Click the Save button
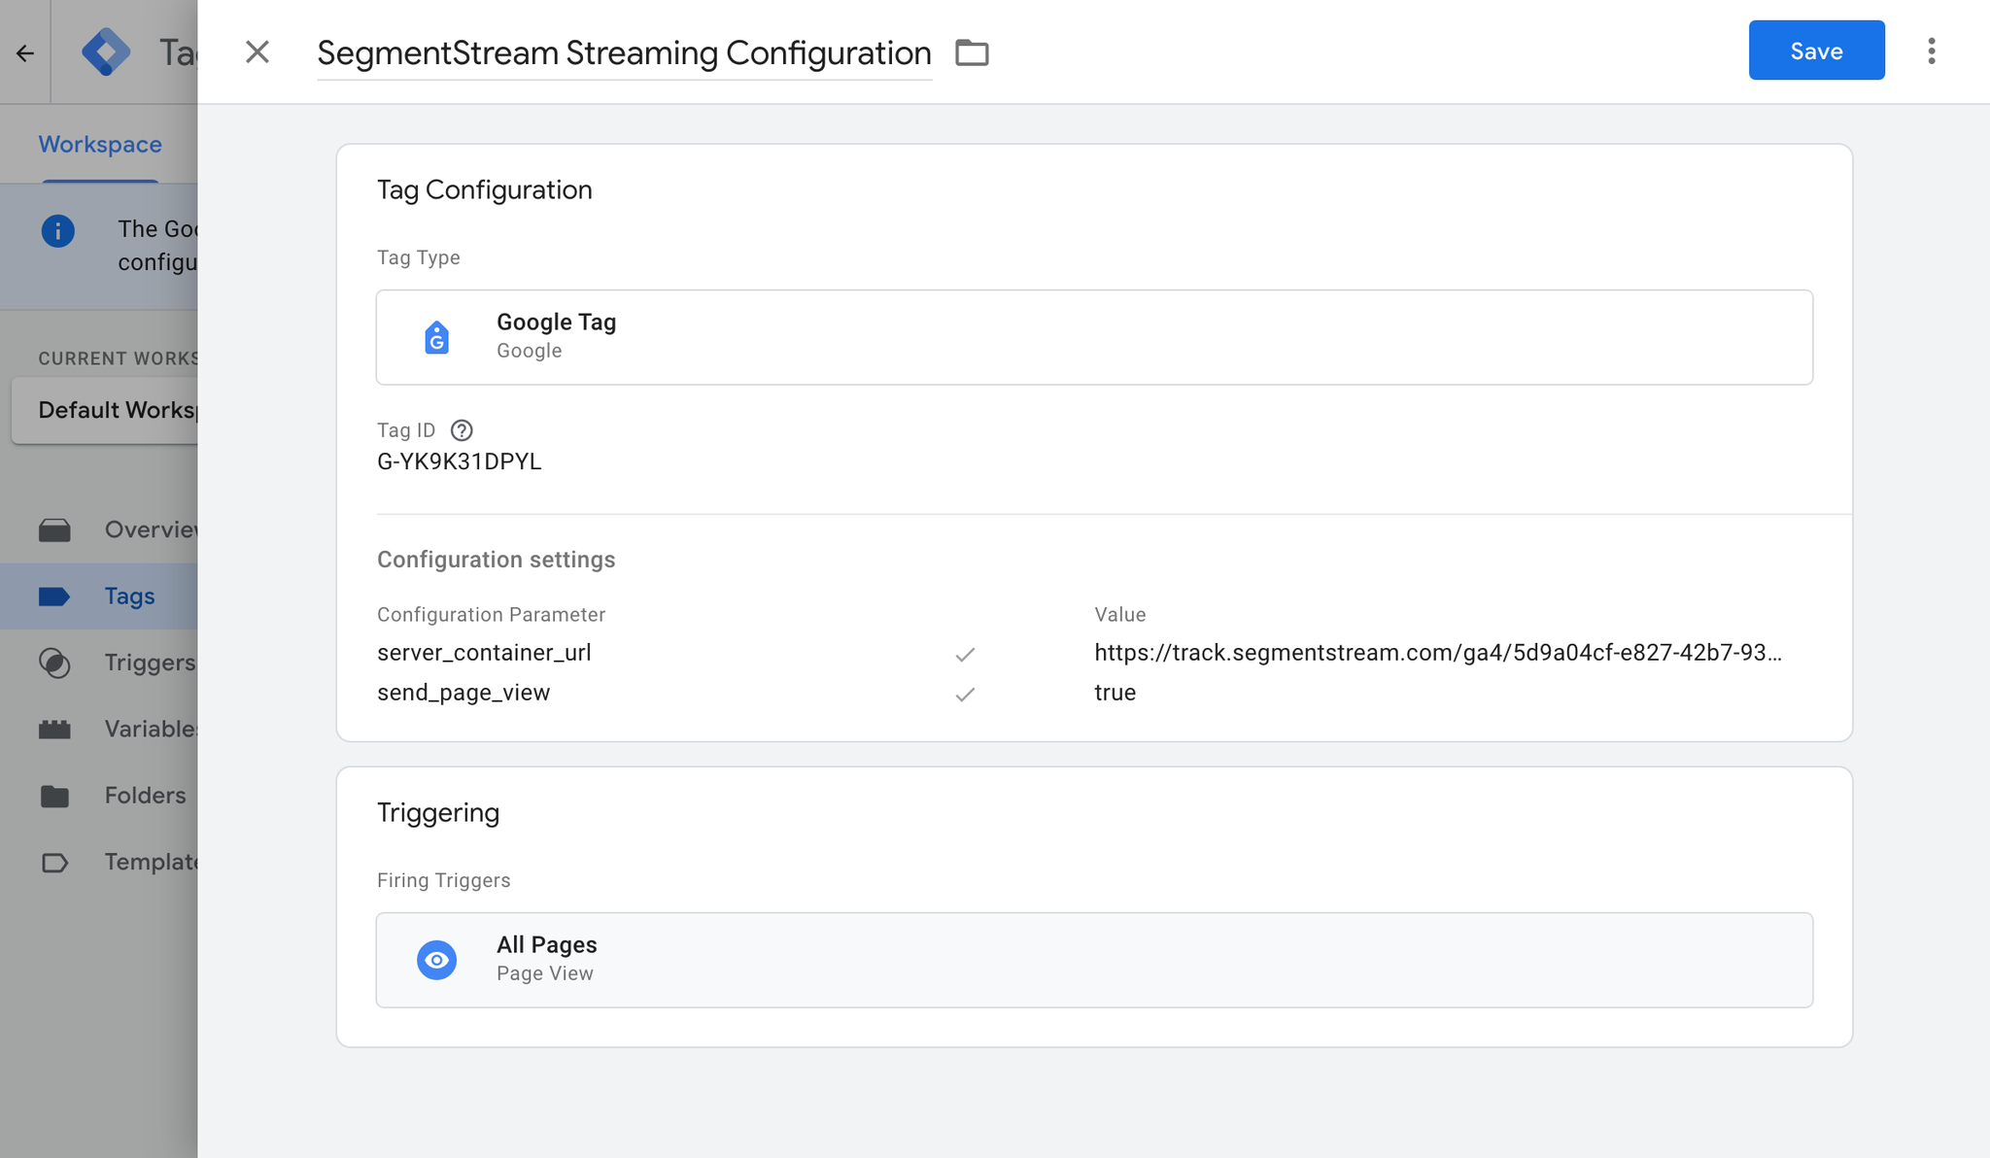 pyautogui.click(x=1816, y=51)
